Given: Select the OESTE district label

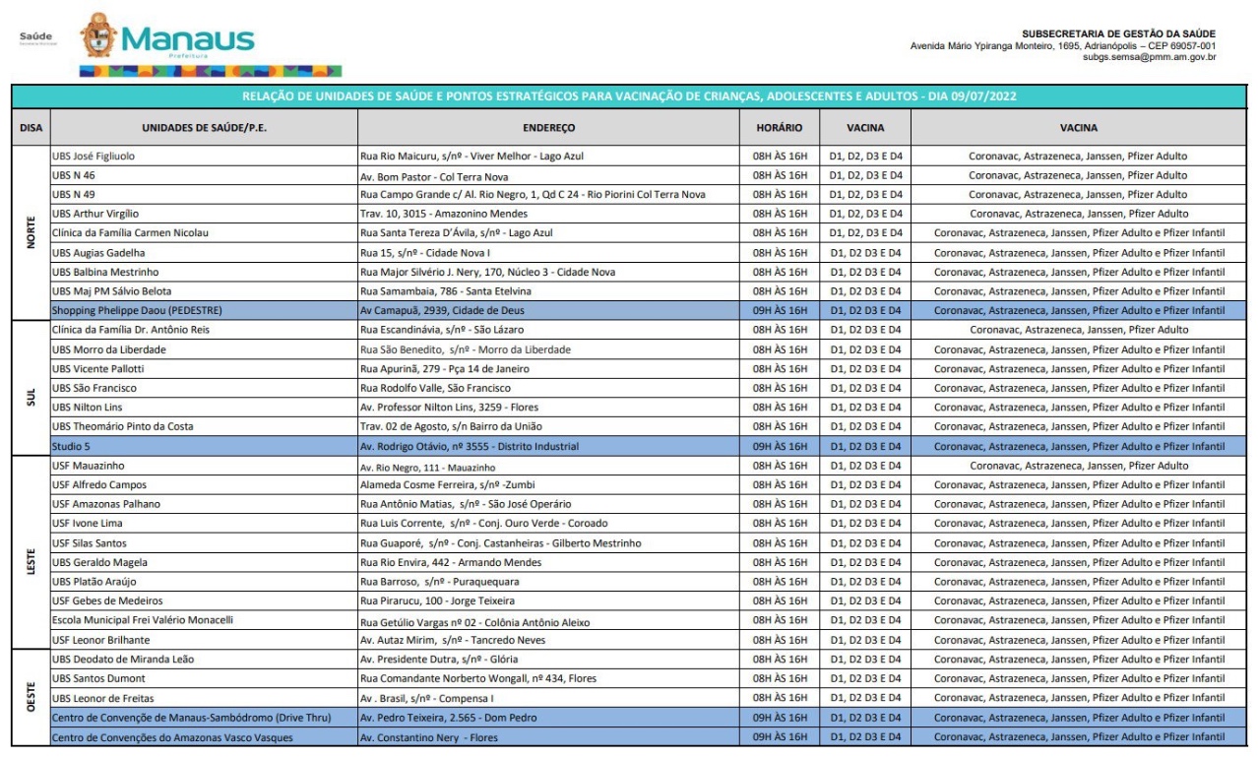Looking at the screenshot, I should click(x=31, y=698).
